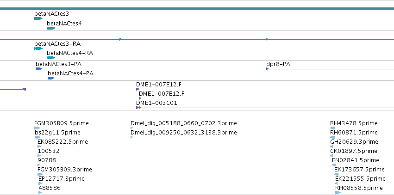Click the betaNACtes4-RA transcript glyph
The width and height of the screenshot is (394, 195).
coord(51,58)
